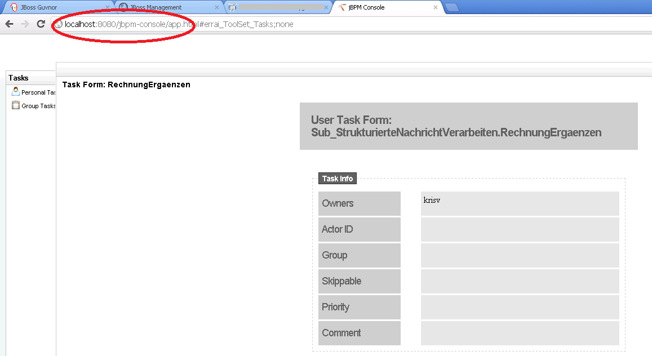Click the jBPM Console tab favicon
The width and height of the screenshot is (652, 356).
pos(343,7)
